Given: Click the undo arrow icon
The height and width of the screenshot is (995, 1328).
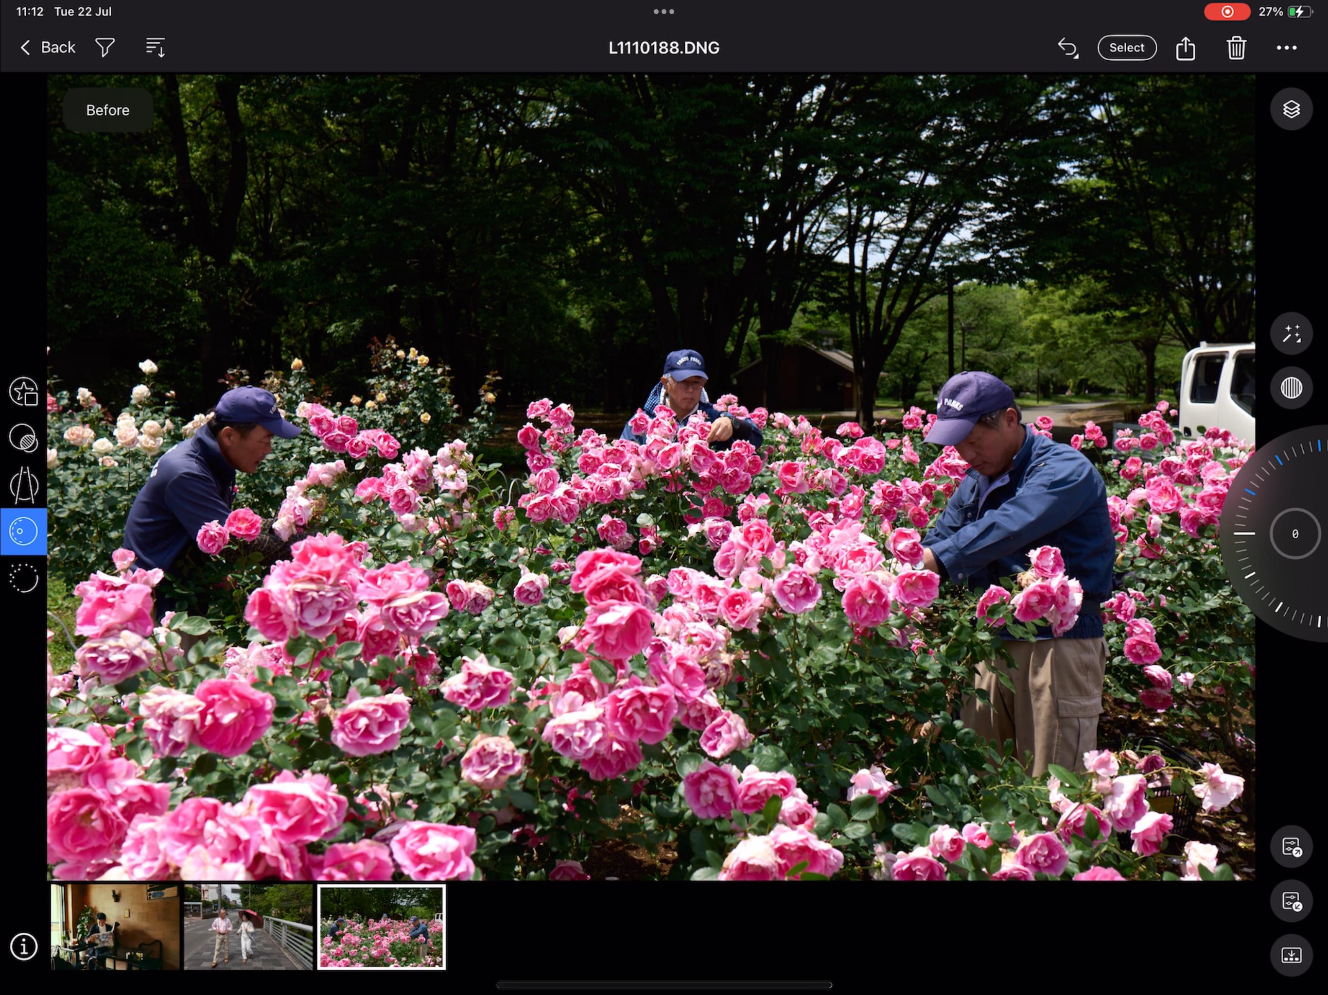Looking at the screenshot, I should [1067, 48].
